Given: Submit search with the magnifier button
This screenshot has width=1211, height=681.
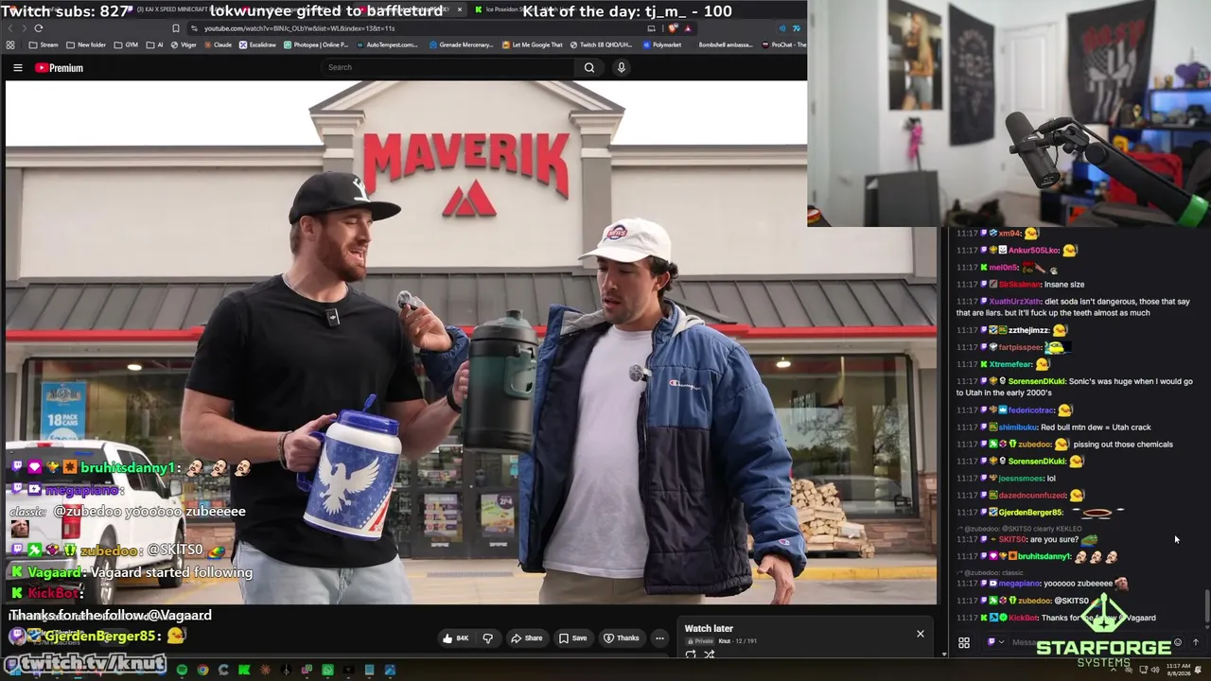Looking at the screenshot, I should (x=588, y=67).
